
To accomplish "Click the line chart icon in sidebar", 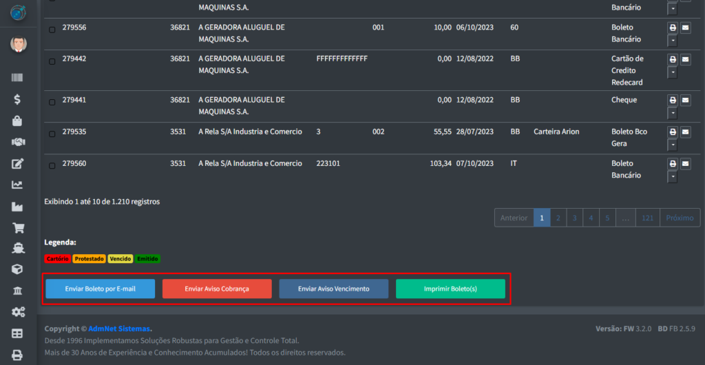I will pyautogui.click(x=18, y=185).
